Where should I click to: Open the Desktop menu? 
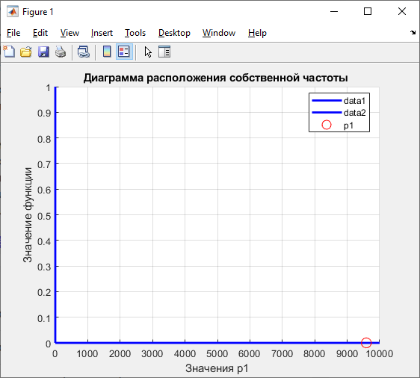point(174,33)
